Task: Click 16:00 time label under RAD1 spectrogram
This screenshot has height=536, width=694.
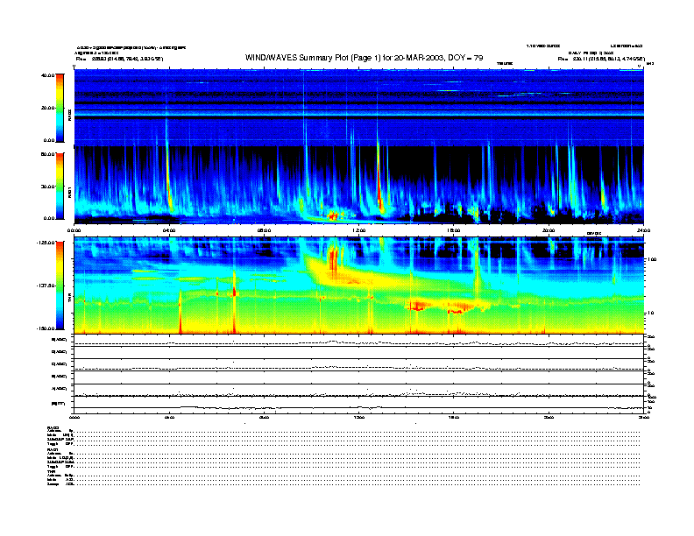Action: coord(454,230)
